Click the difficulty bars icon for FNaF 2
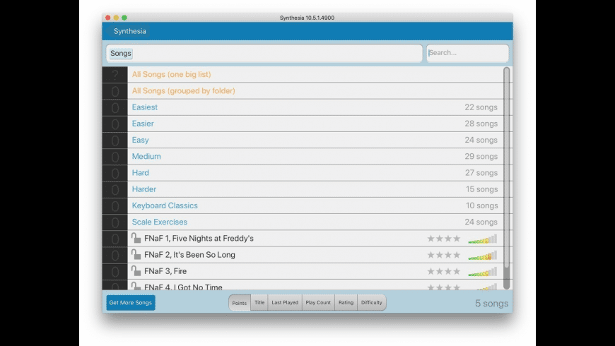Image resolution: width=615 pixels, height=346 pixels. (x=482, y=255)
